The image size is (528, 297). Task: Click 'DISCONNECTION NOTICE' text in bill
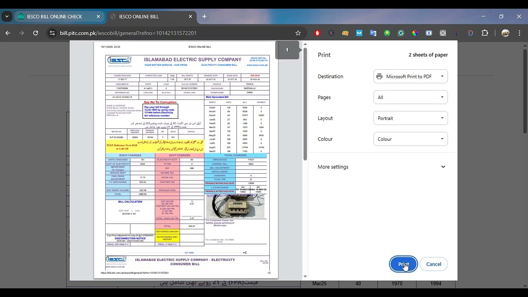click(130, 238)
